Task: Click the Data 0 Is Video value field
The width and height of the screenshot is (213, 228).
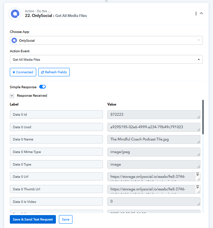Action: (152, 202)
